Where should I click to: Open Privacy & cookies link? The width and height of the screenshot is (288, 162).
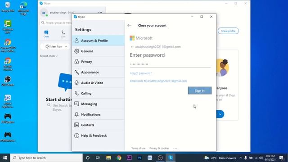[x=159, y=148]
